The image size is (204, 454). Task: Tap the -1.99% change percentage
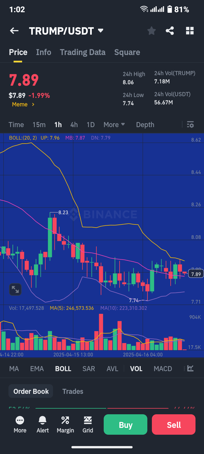[x=39, y=95]
